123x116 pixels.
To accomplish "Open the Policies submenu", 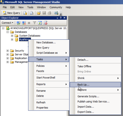I will [x=49, y=66].
